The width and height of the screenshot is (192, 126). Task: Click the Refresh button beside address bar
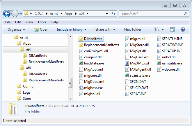[113, 13]
